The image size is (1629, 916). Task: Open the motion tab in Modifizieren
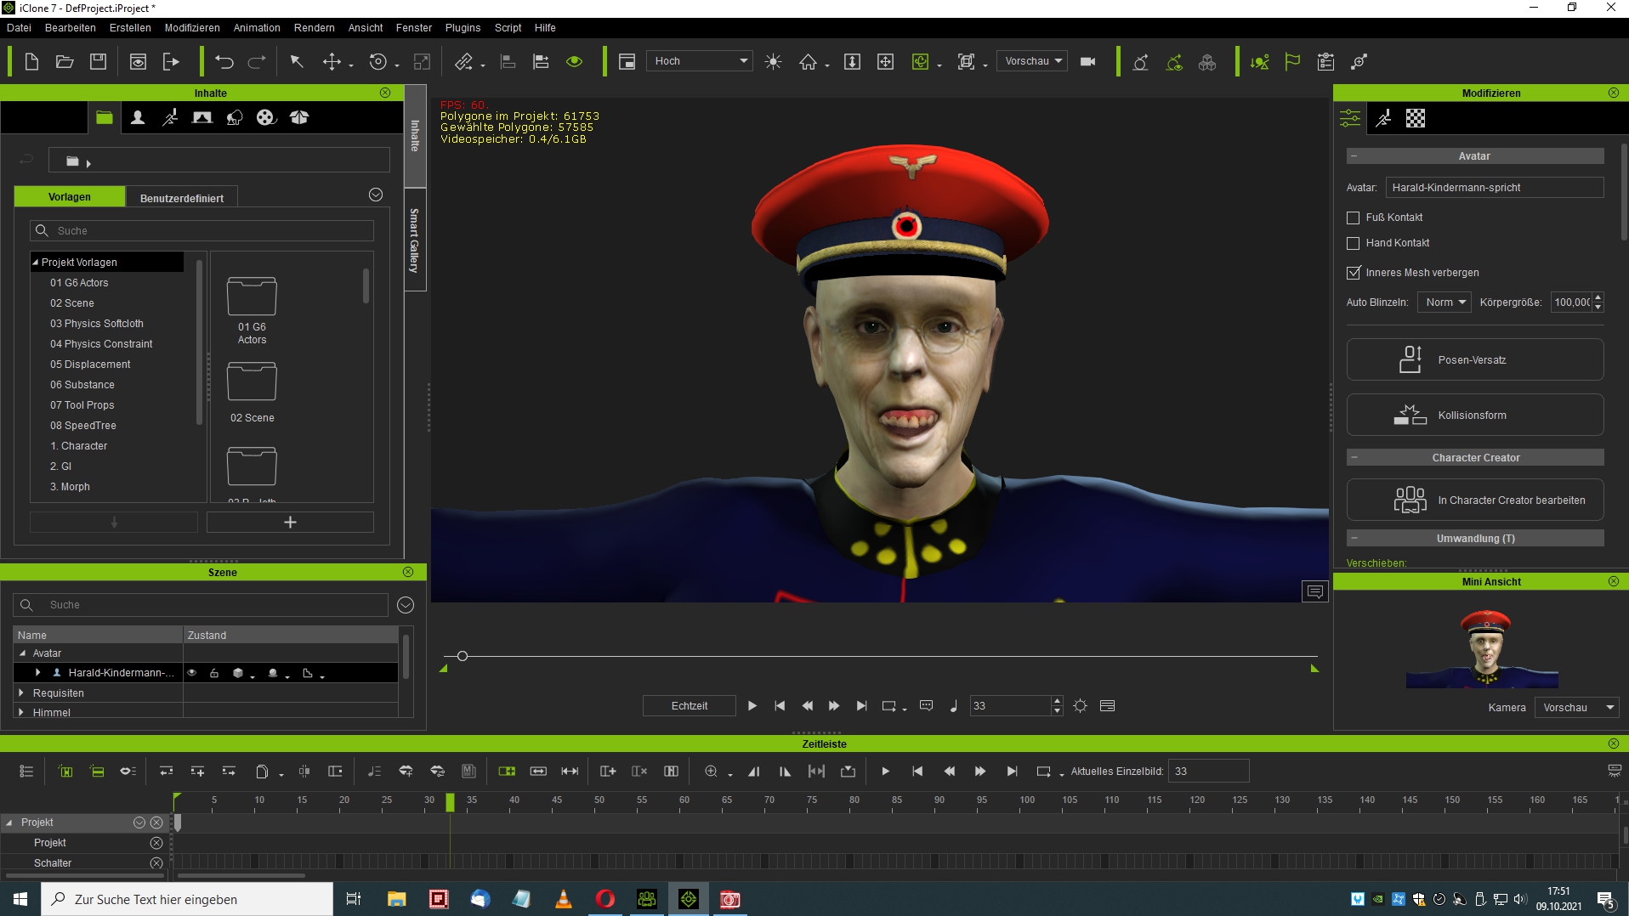point(1383,118)
